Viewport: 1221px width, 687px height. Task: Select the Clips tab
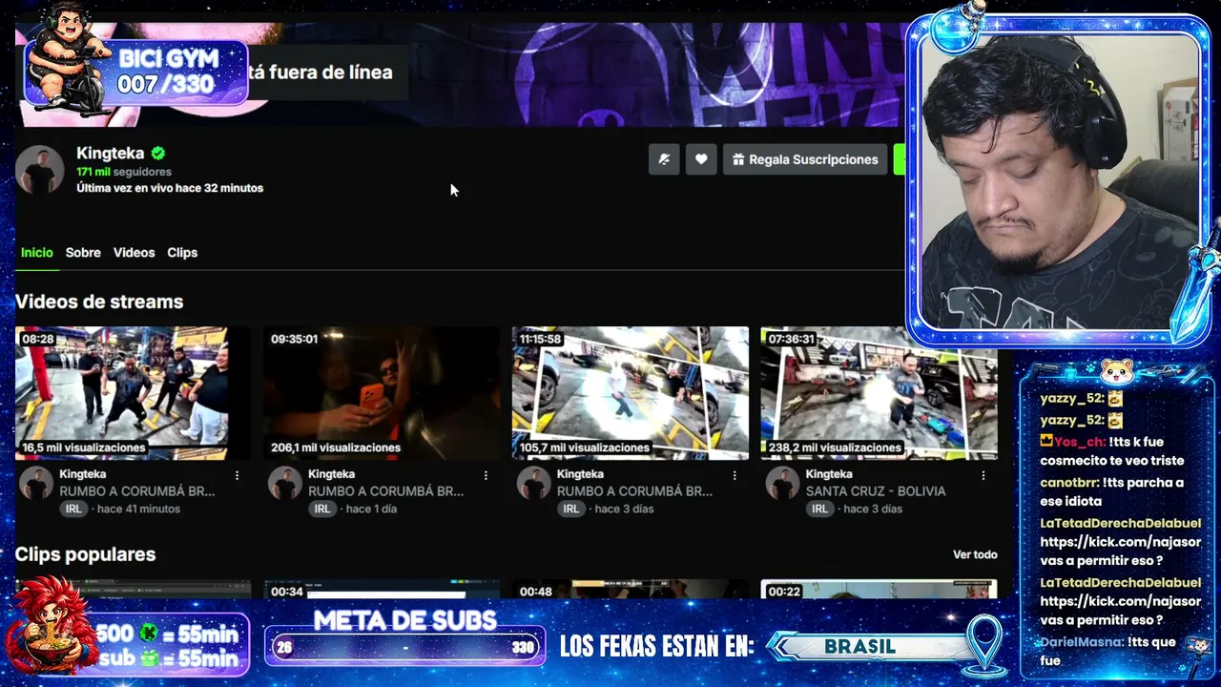point(182,253)
